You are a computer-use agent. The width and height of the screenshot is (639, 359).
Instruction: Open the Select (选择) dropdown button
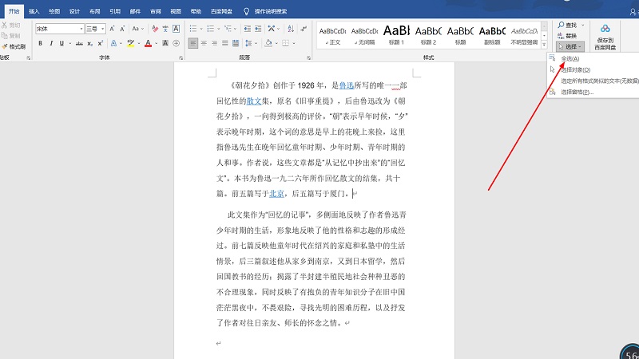568,46
